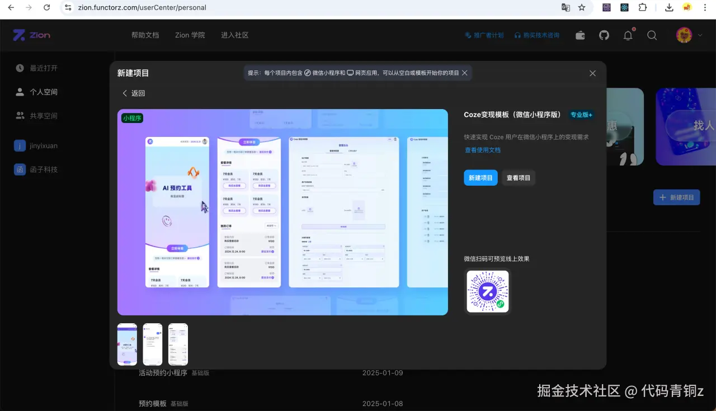Select 最近打开 in the sidebar
This screenshot has width=716, height=411.
click(x=36, y=68)
